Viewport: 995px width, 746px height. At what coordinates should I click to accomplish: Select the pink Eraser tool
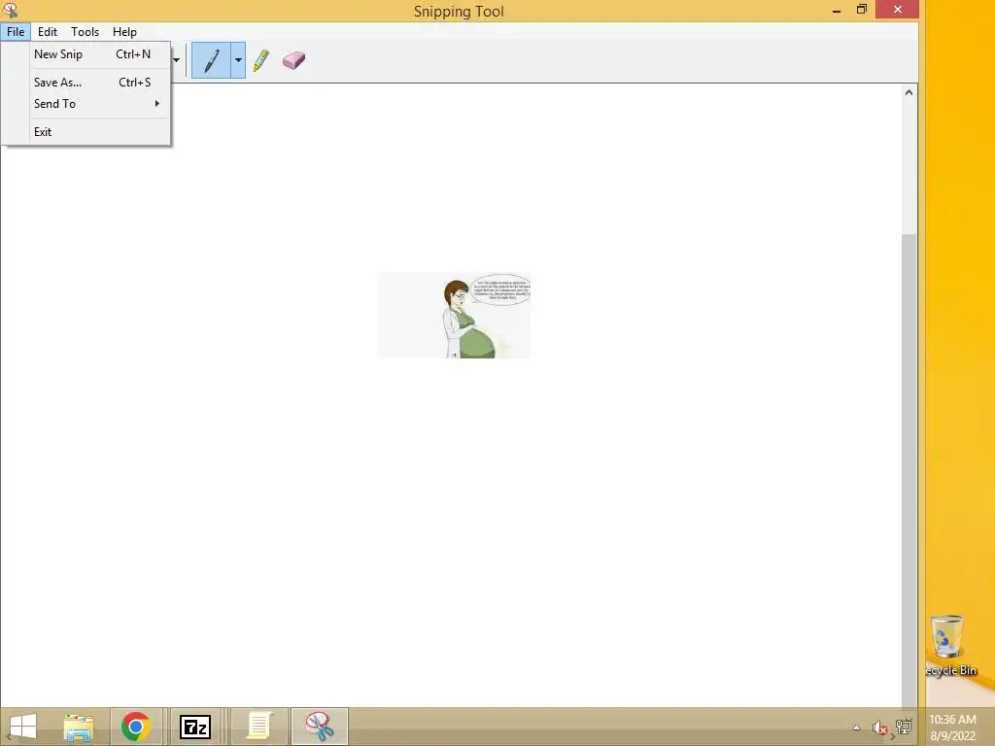293,60
